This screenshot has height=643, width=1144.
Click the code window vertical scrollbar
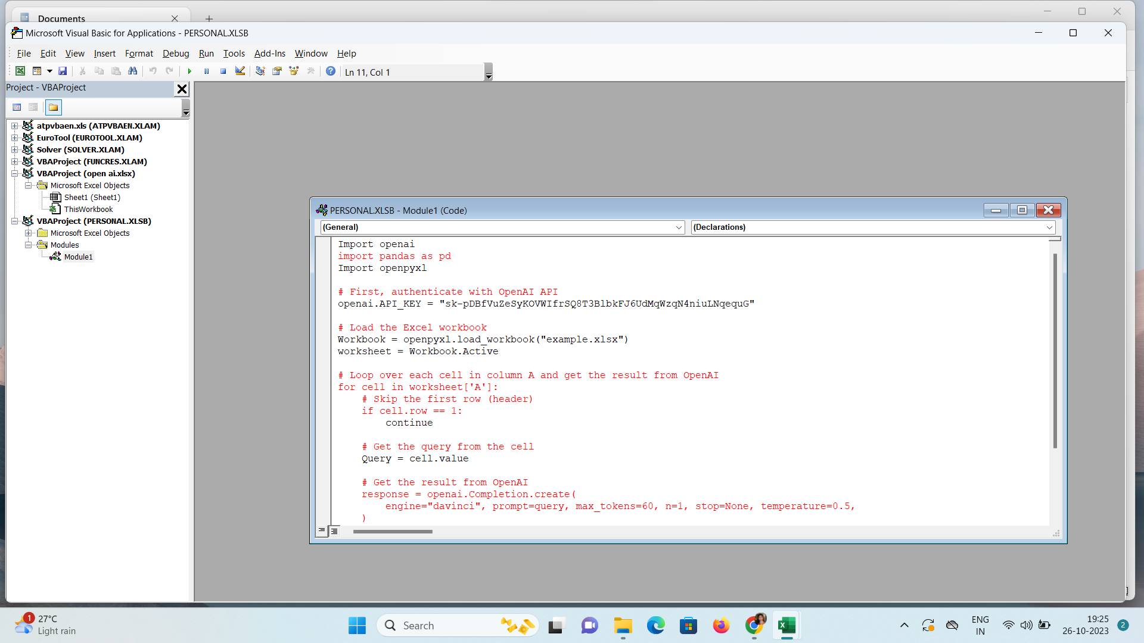coord(1055,351)
